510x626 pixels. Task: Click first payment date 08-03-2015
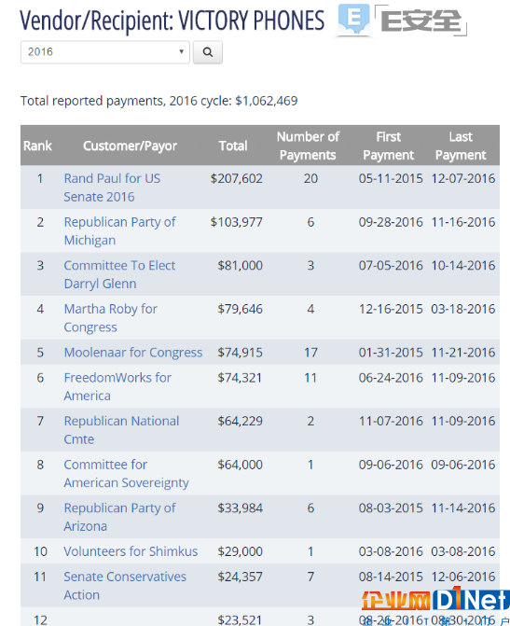click(x=391, y=508)
